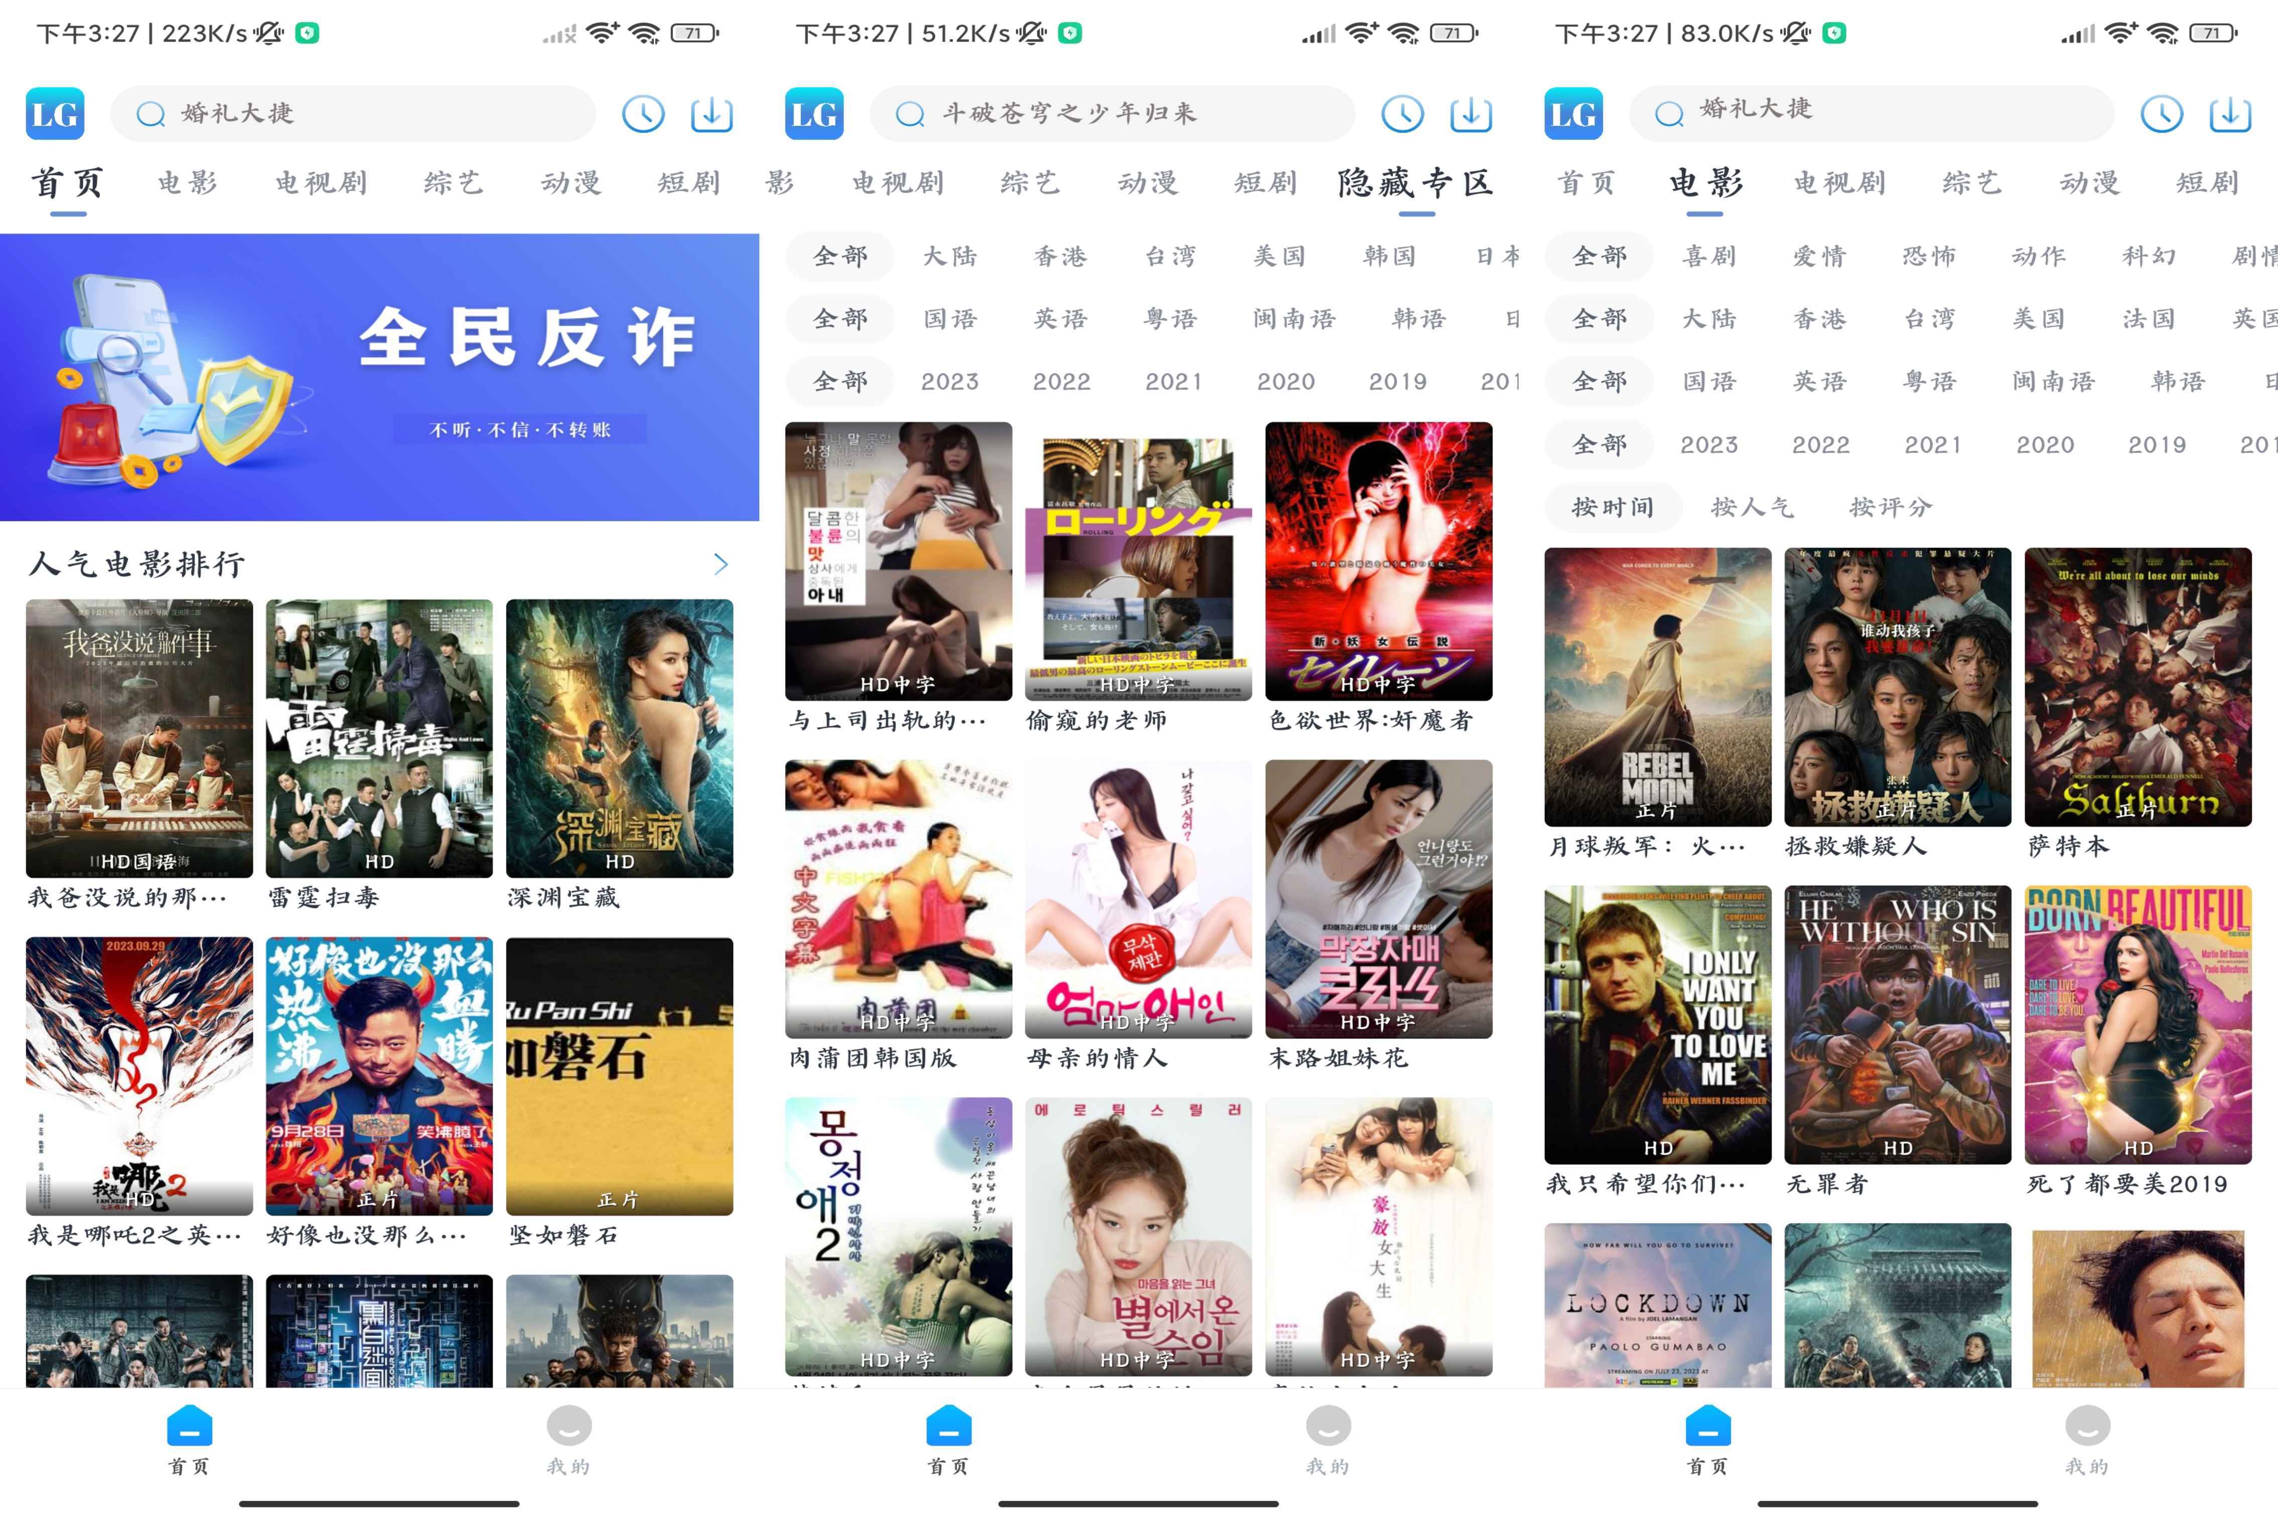Open the Saltburn 萨特本 poster
Screen dimensions: 2278x1518
[x=2137, y=687]
